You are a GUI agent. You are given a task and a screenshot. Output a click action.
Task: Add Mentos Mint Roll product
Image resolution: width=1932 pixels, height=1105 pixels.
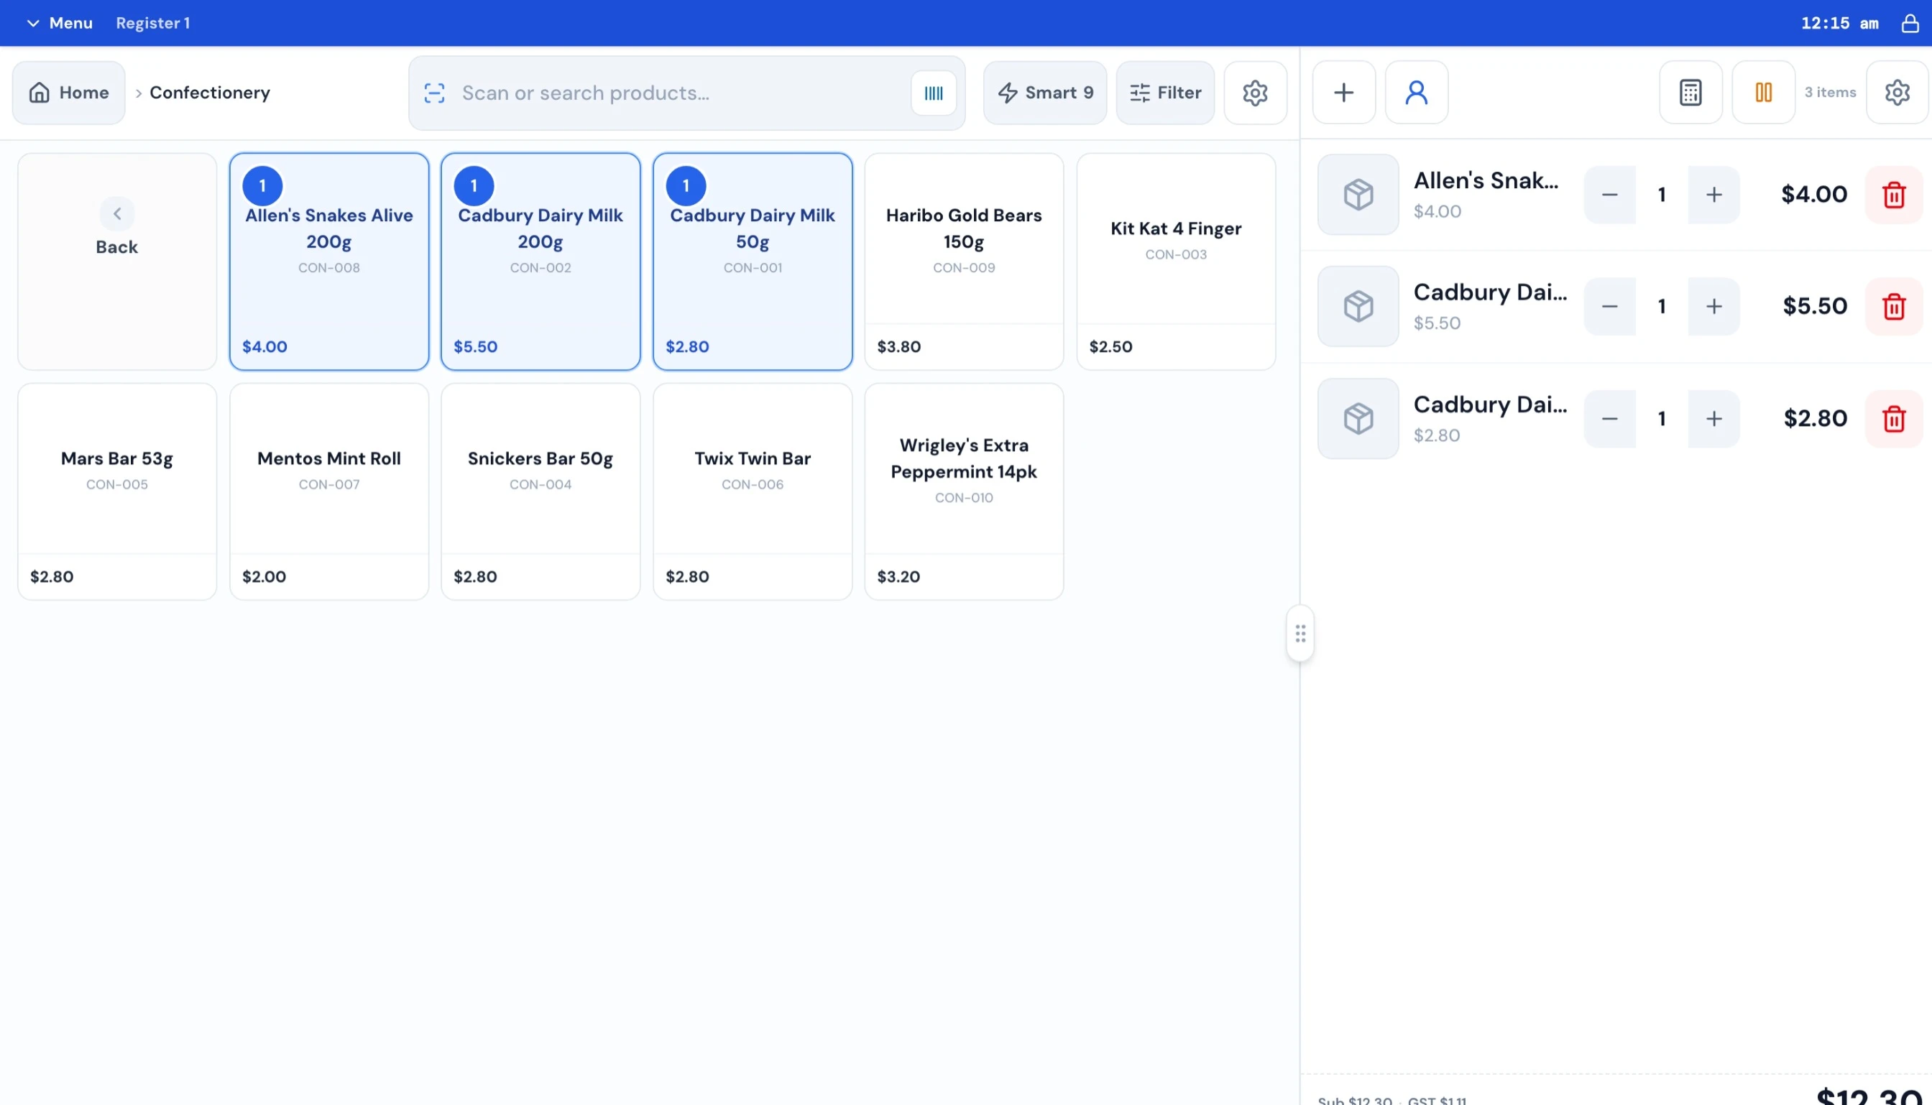pos(328,491)
